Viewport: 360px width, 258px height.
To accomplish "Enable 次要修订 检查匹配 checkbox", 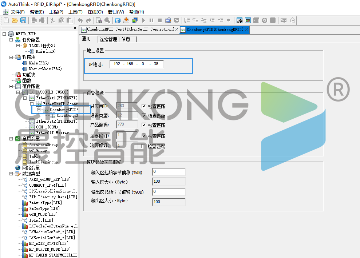I will point(143,146).
